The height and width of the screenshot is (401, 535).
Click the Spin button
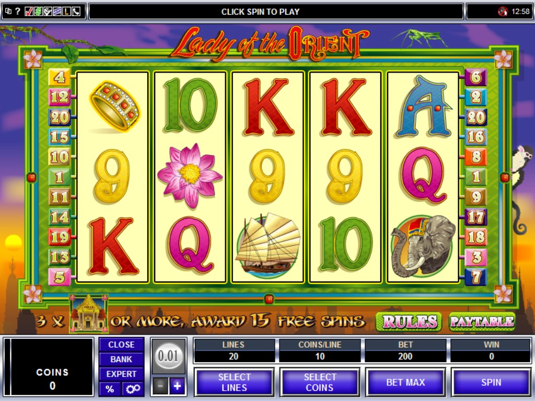(491, 382)
